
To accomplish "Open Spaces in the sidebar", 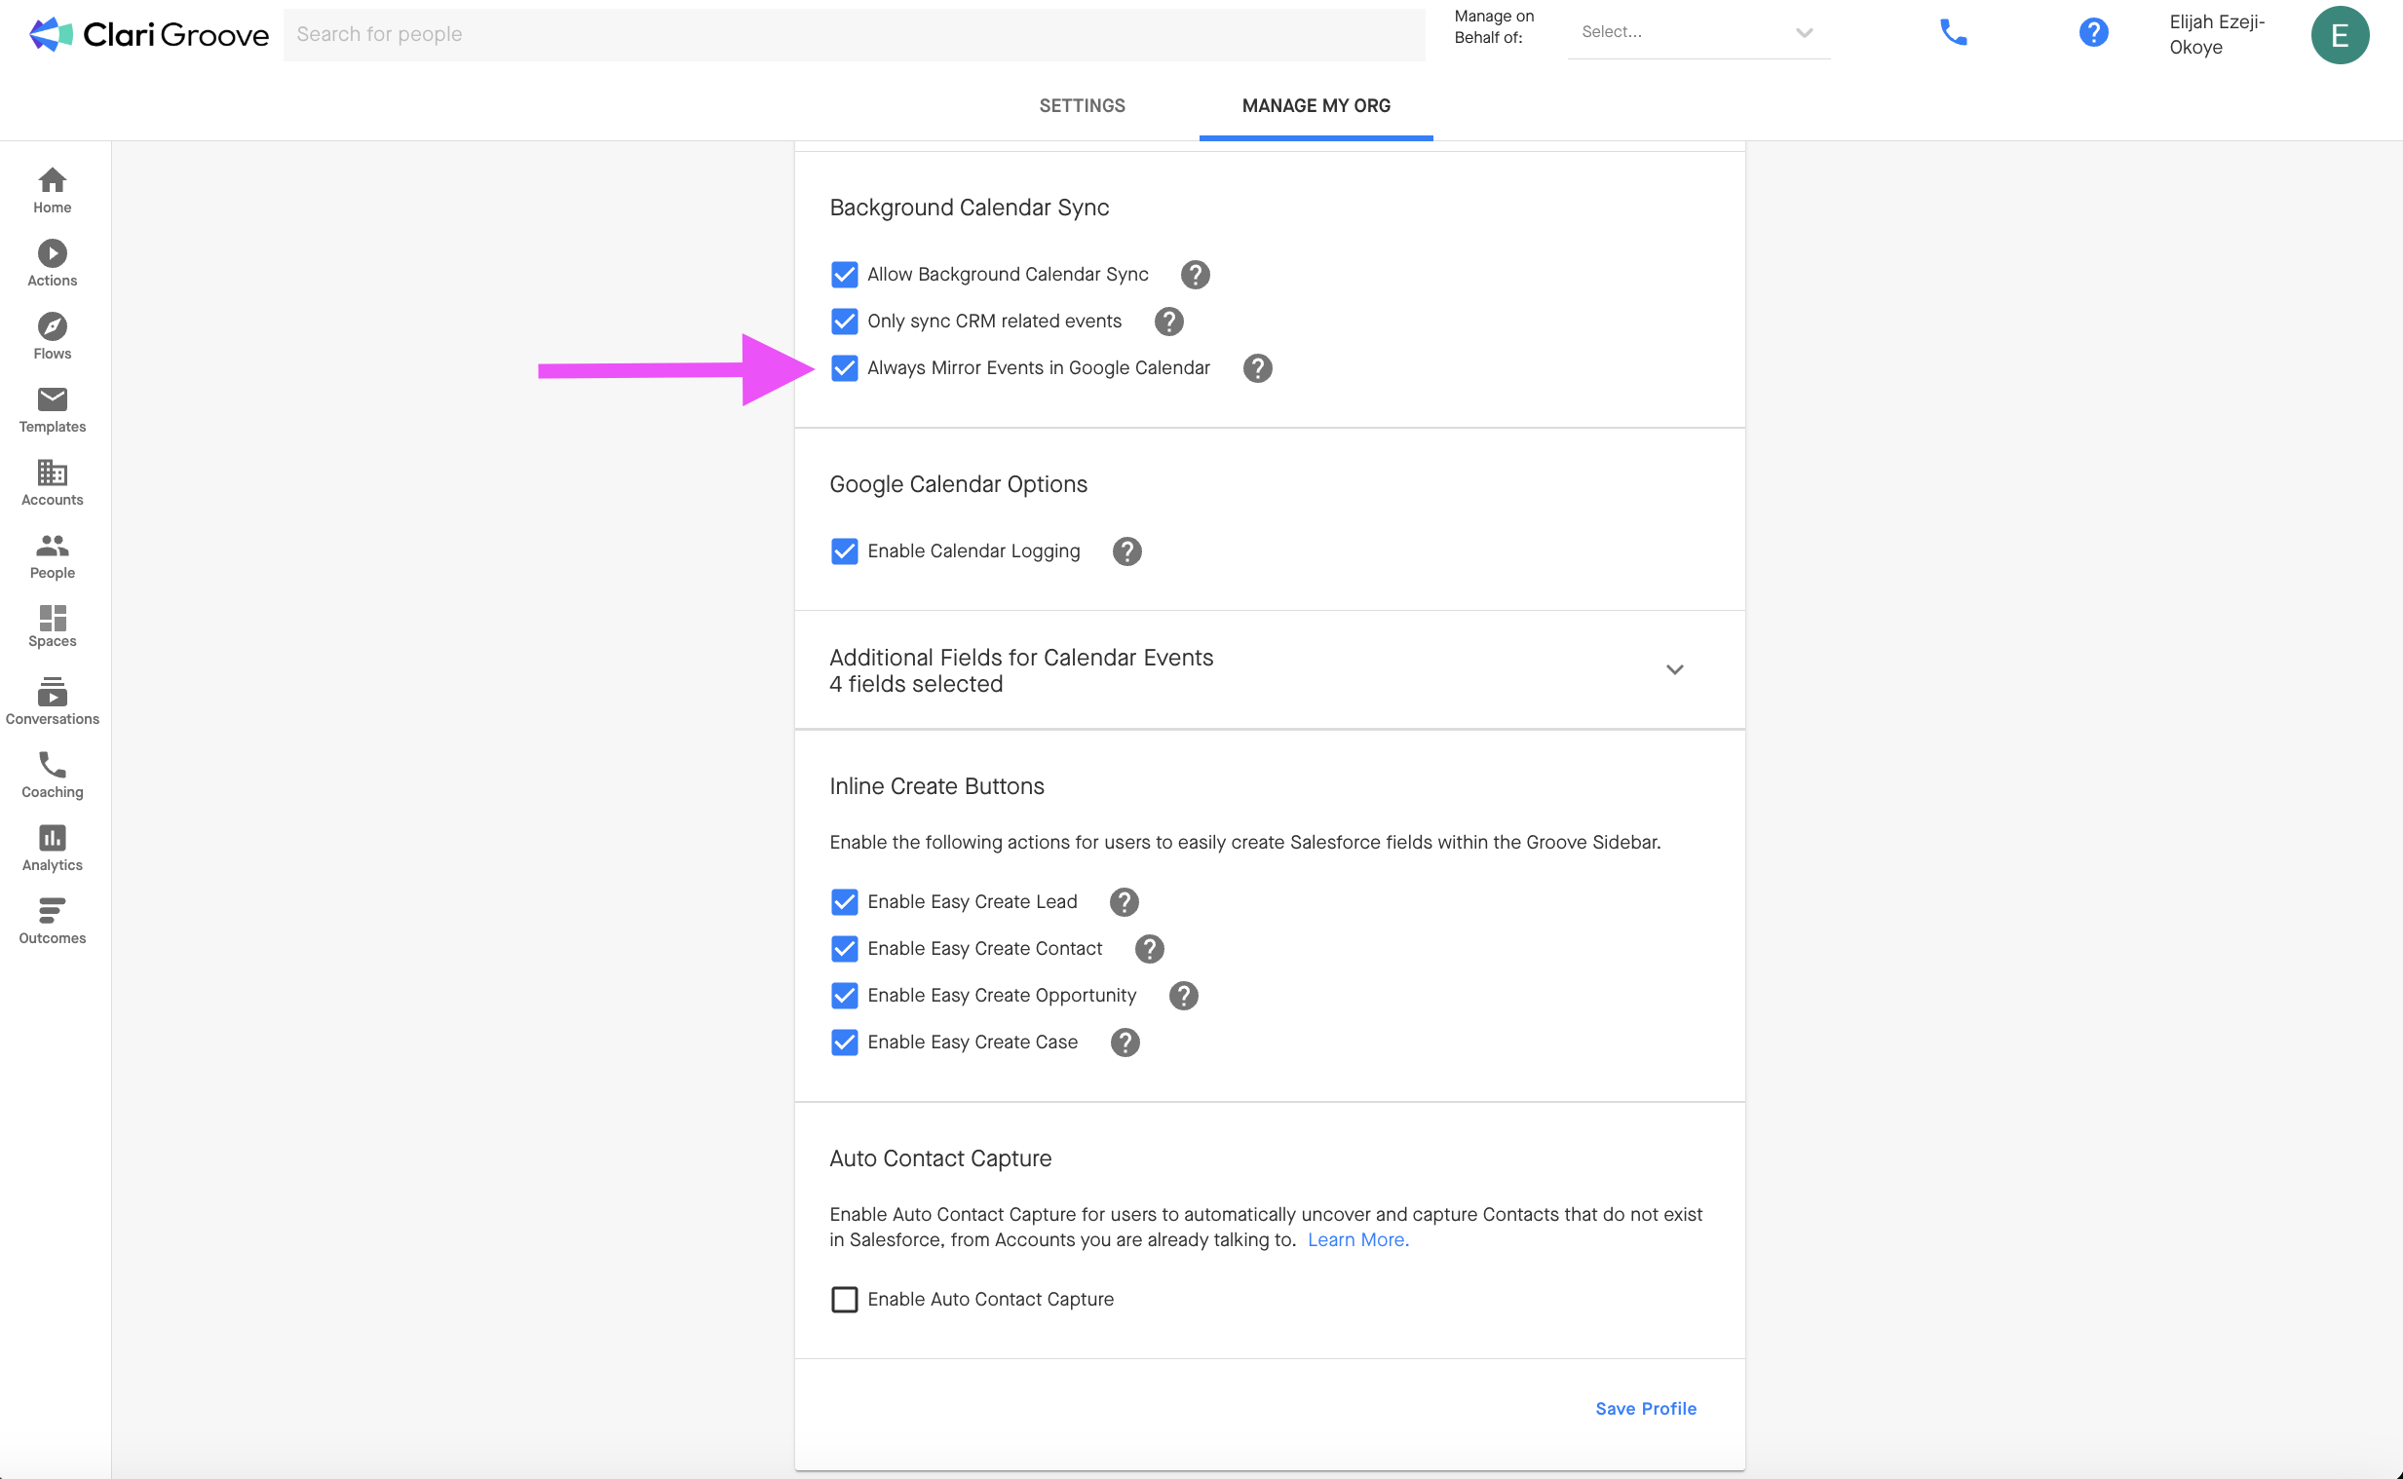I will pos(52,626).
